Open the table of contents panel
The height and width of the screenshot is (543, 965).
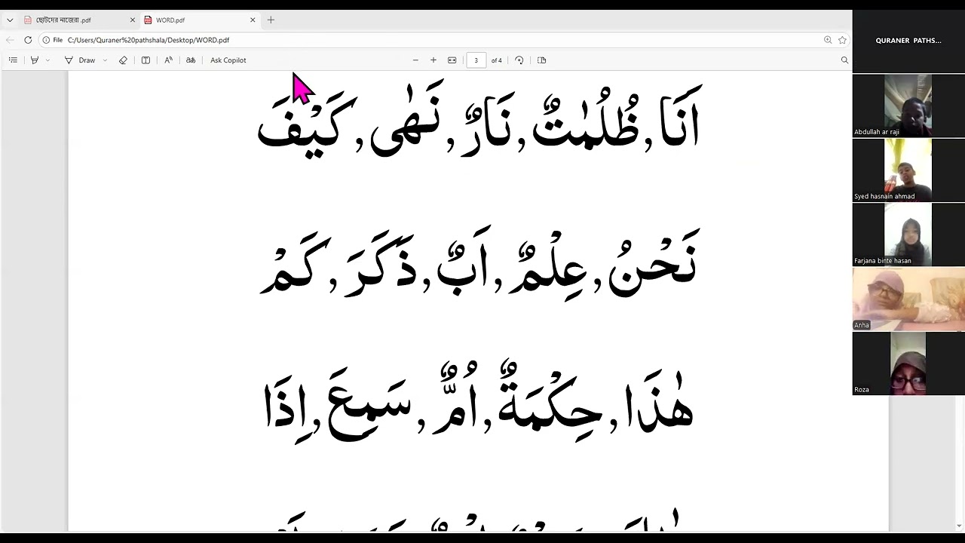click(x=13, y=60)
